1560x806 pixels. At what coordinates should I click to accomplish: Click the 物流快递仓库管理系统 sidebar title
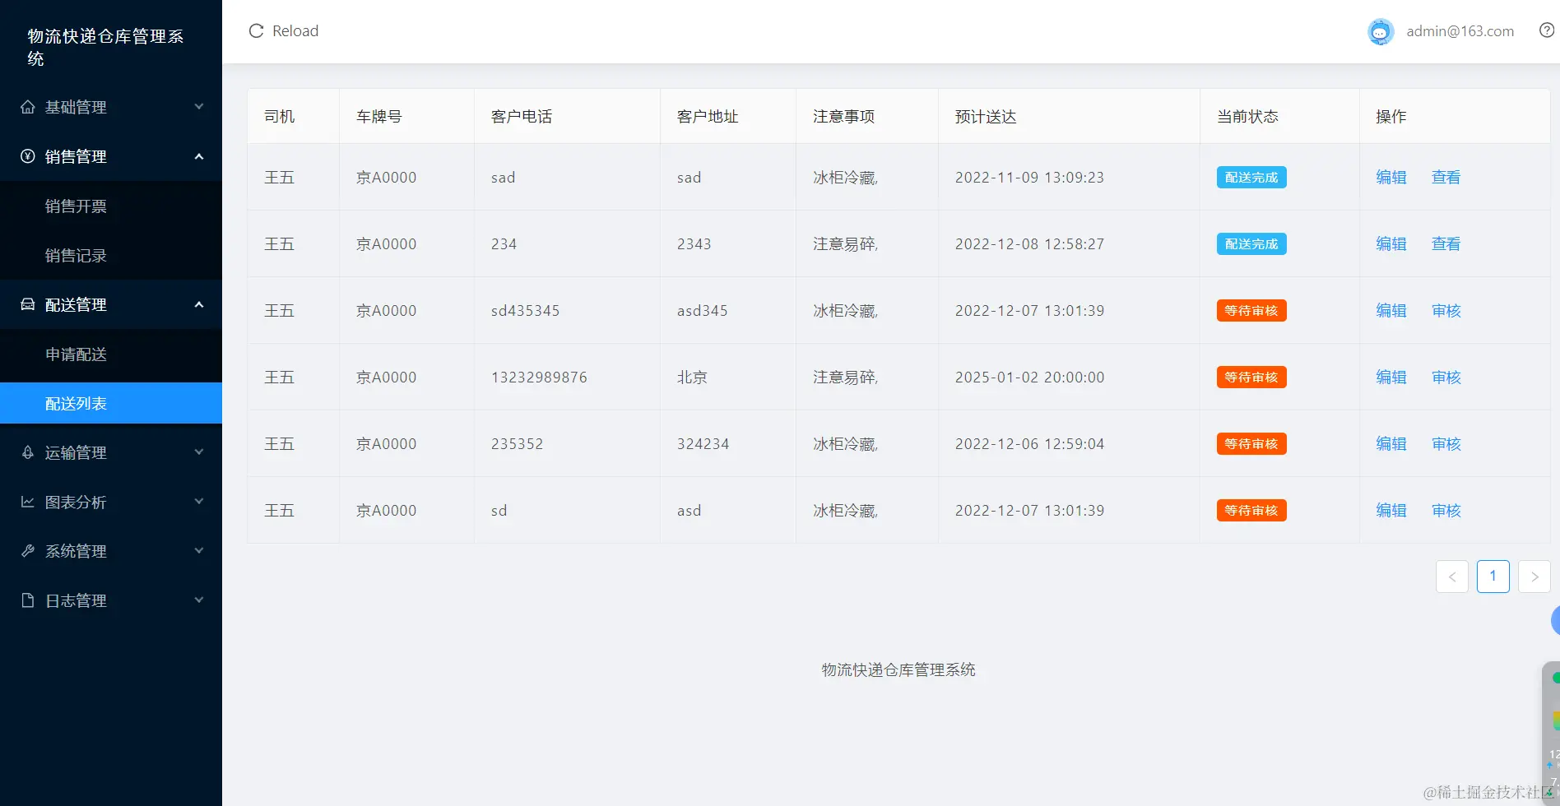point(105,47)
